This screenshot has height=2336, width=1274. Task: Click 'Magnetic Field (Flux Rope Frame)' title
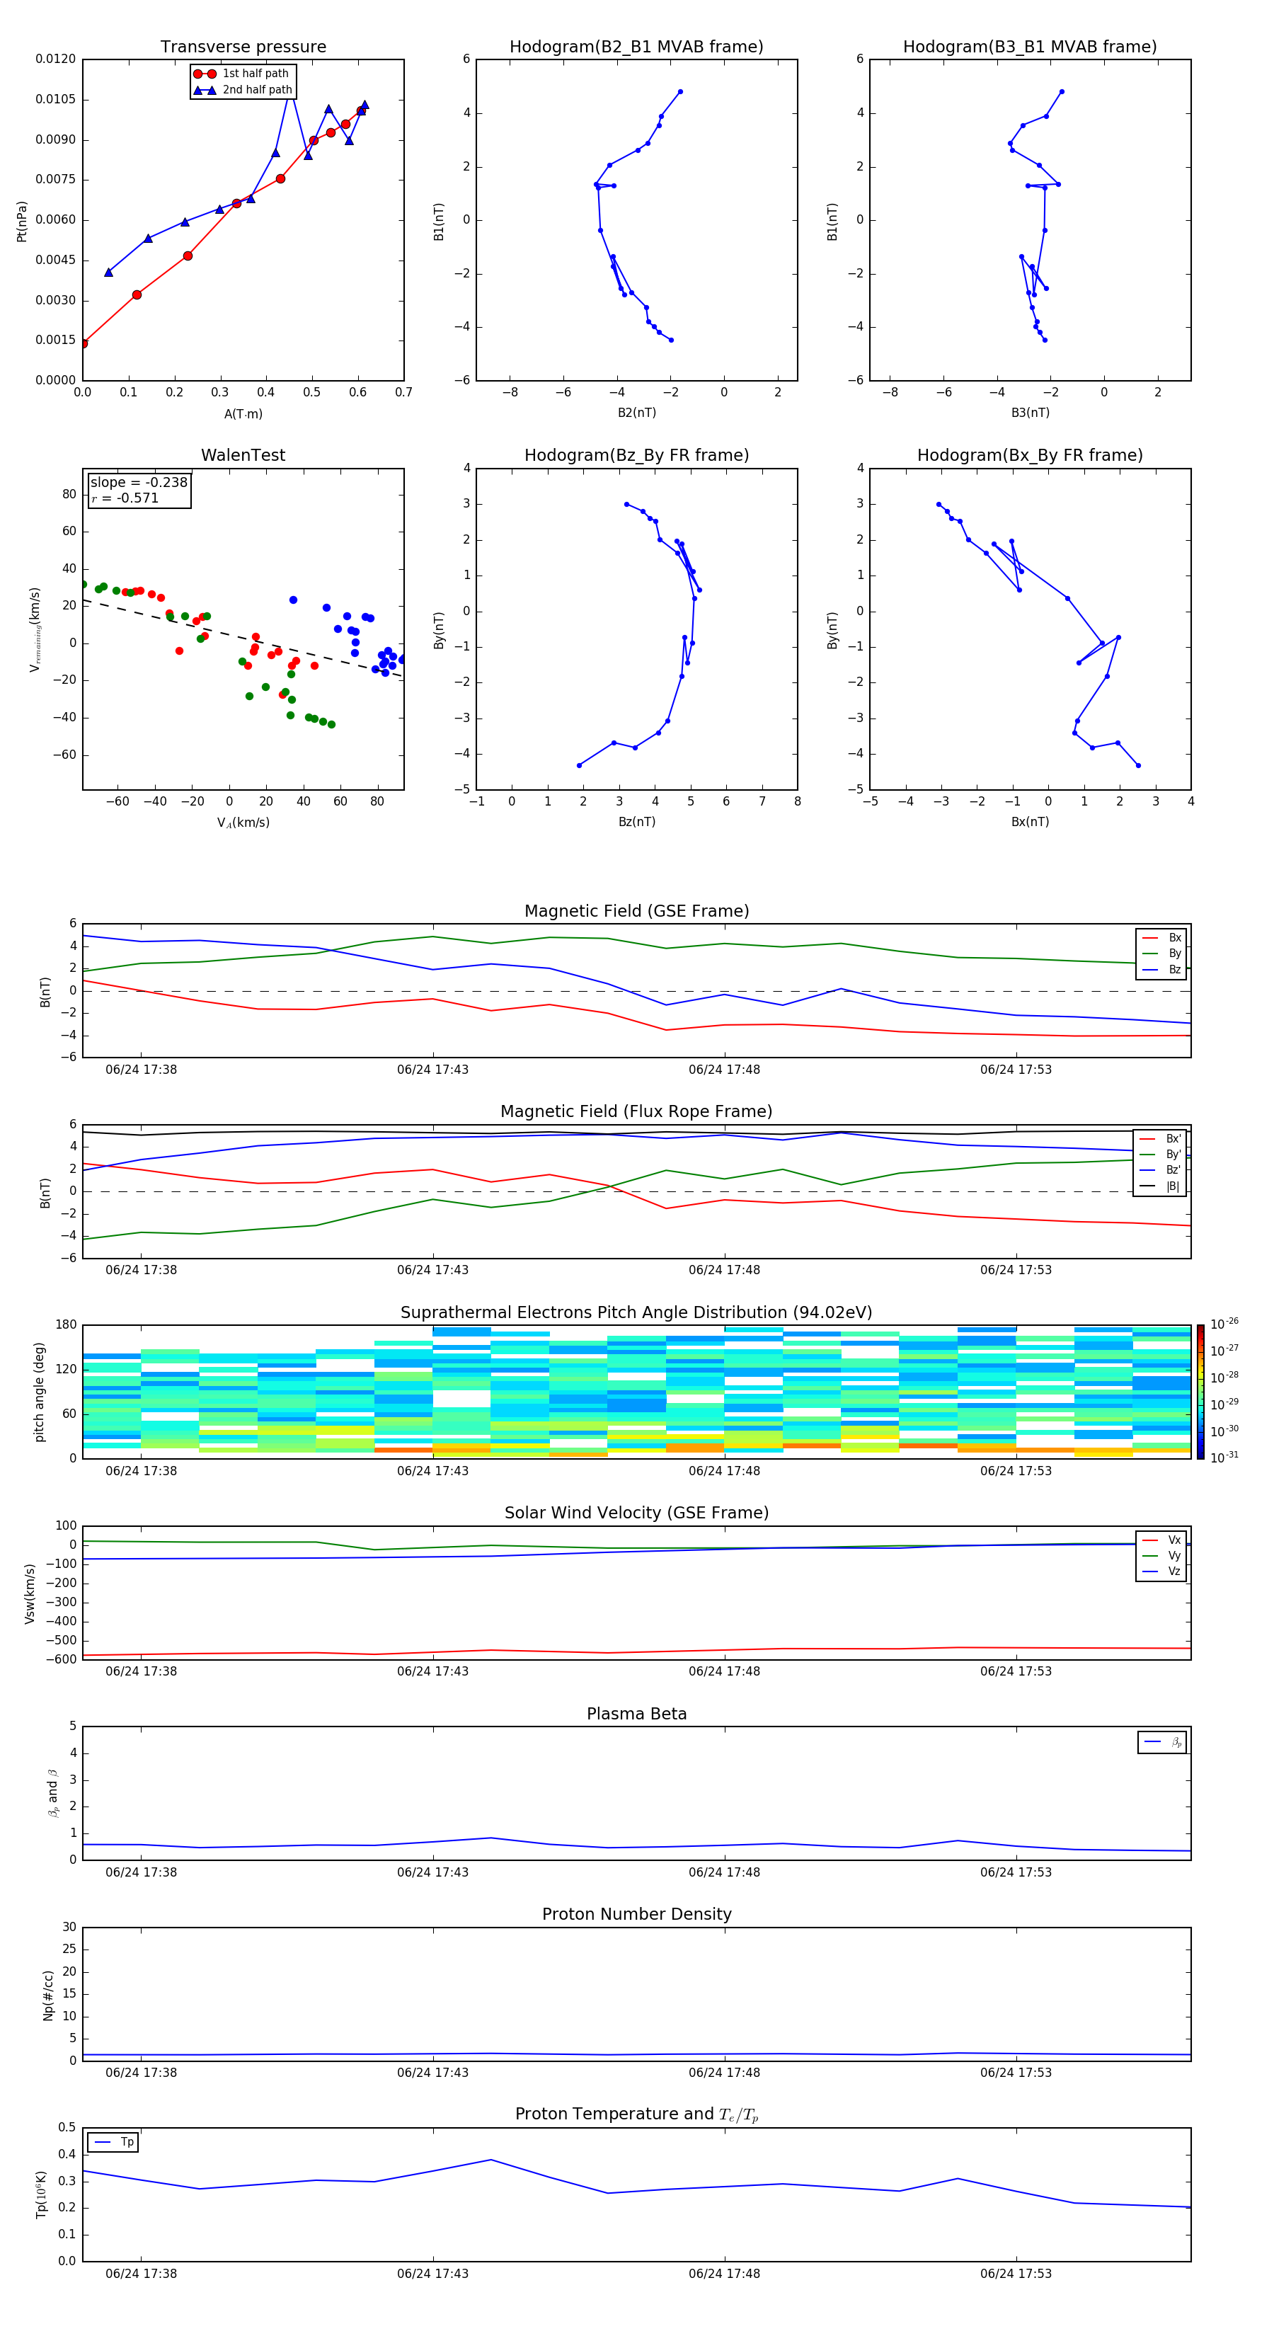click(636, 1112)
